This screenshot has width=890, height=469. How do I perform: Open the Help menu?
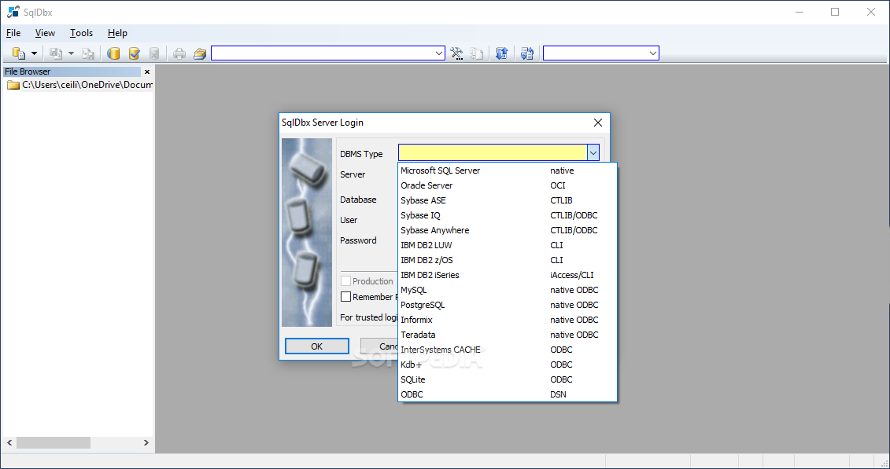(117, 33)
